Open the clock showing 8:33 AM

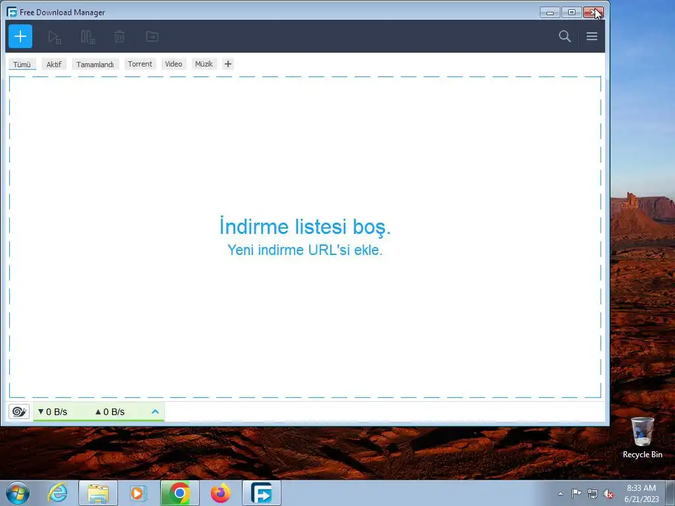(641, 493)
